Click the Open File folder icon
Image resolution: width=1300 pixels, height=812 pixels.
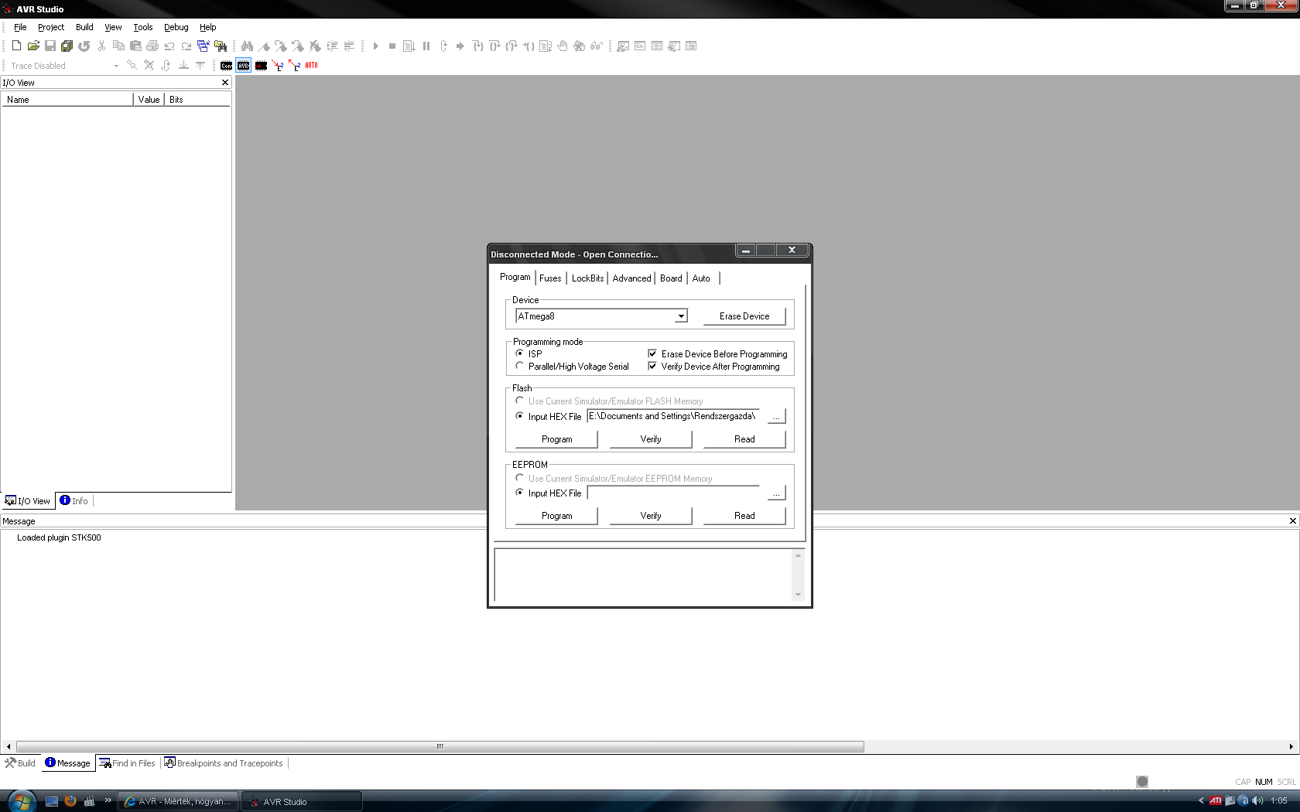click(x=33, y=46)
